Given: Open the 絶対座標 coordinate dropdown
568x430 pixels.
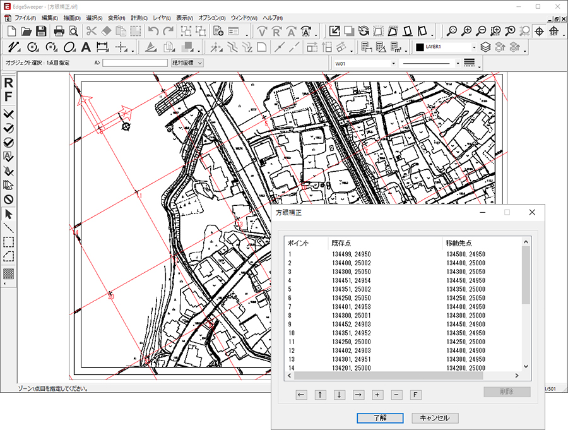Looking at the screenshot, I should coord(187,63).
